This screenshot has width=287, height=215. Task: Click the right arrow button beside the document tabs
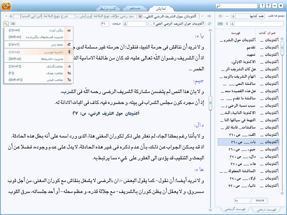(209, 16)
